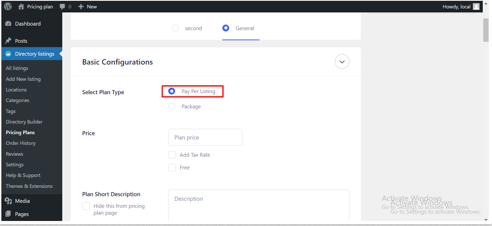
Task: Click the Dashboard gauge icon
Action: tap(8, 24)
